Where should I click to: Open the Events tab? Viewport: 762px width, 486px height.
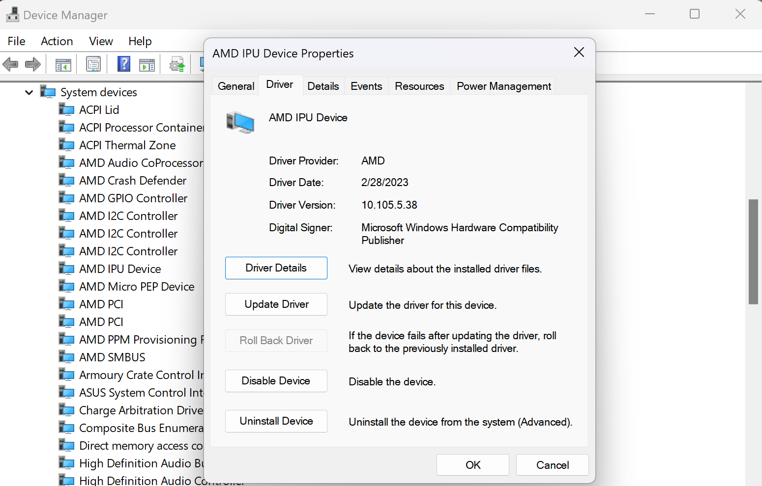click(x=366, y=86)
